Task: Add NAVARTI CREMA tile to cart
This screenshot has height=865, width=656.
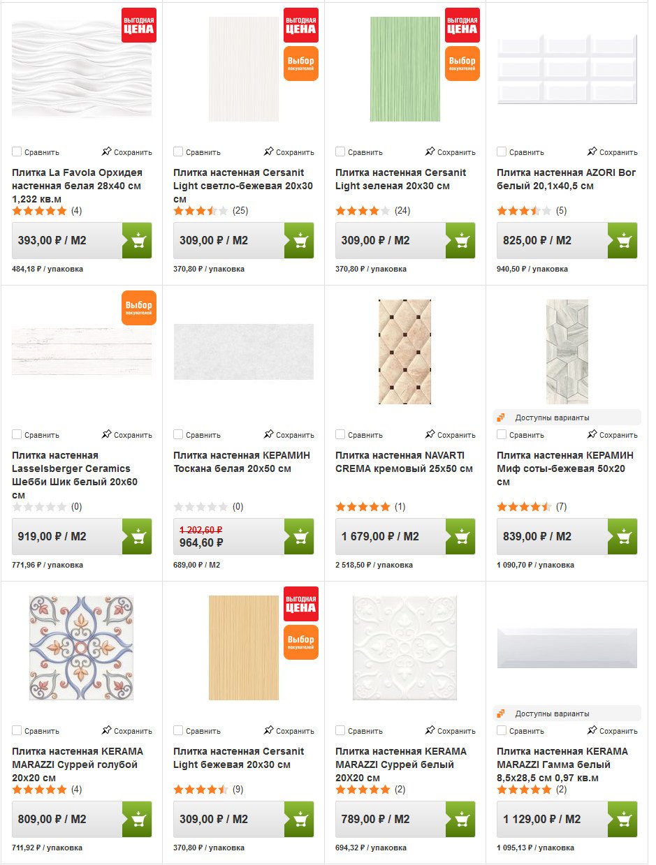Action: coord(460,537)
